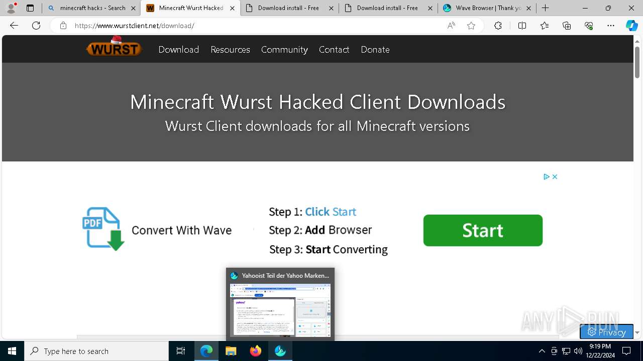The height and width of the screenshot is (361, 643).
Task: Open the Community navigation item
Action: click(x=284, y=49)
